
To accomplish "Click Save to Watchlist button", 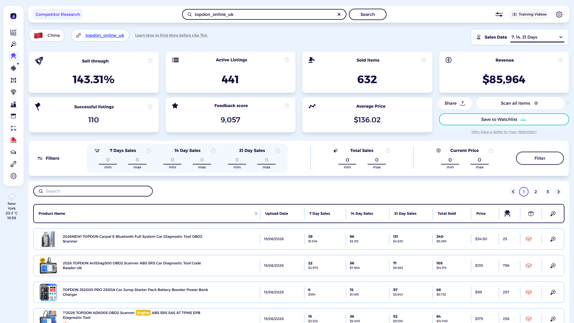I will point(504,119).
